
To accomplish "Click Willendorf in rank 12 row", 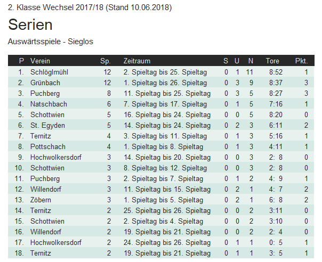I will click(x=47, y=189).
